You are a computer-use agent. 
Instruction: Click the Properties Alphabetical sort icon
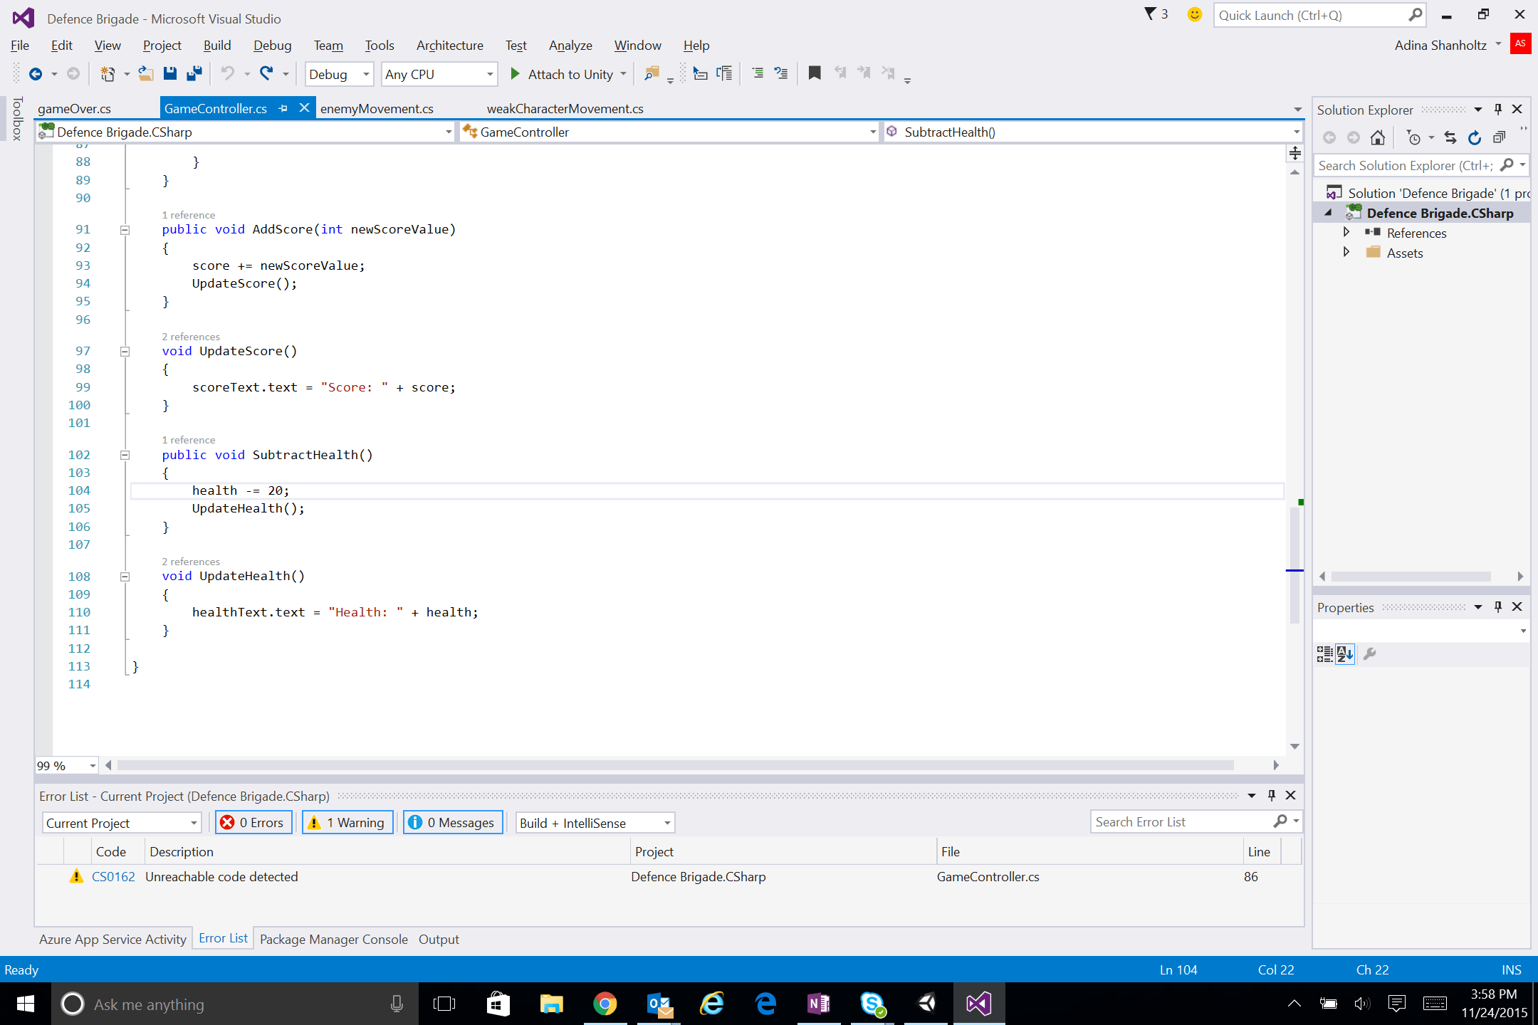[1345, 654]
